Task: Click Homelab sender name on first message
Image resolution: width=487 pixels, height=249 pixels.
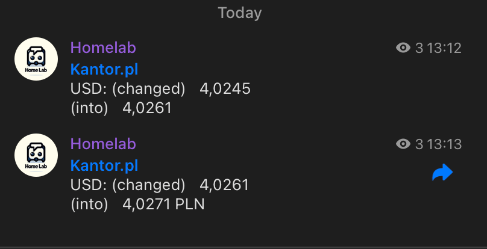Action: pyautogui.click(x=103, y=48)
